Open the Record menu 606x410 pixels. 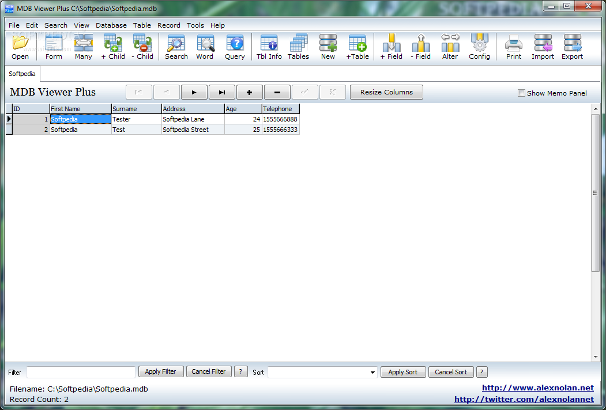point(168,25)
